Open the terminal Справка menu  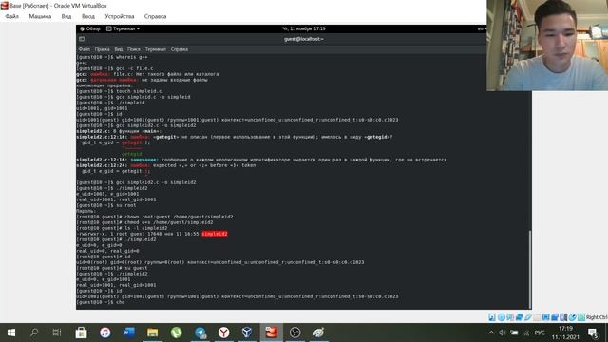180,49
